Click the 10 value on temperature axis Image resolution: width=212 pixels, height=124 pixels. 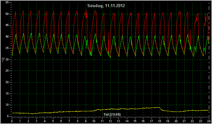coord(7,105)
